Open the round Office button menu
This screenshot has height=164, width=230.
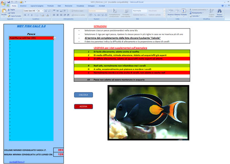(3, 3)
